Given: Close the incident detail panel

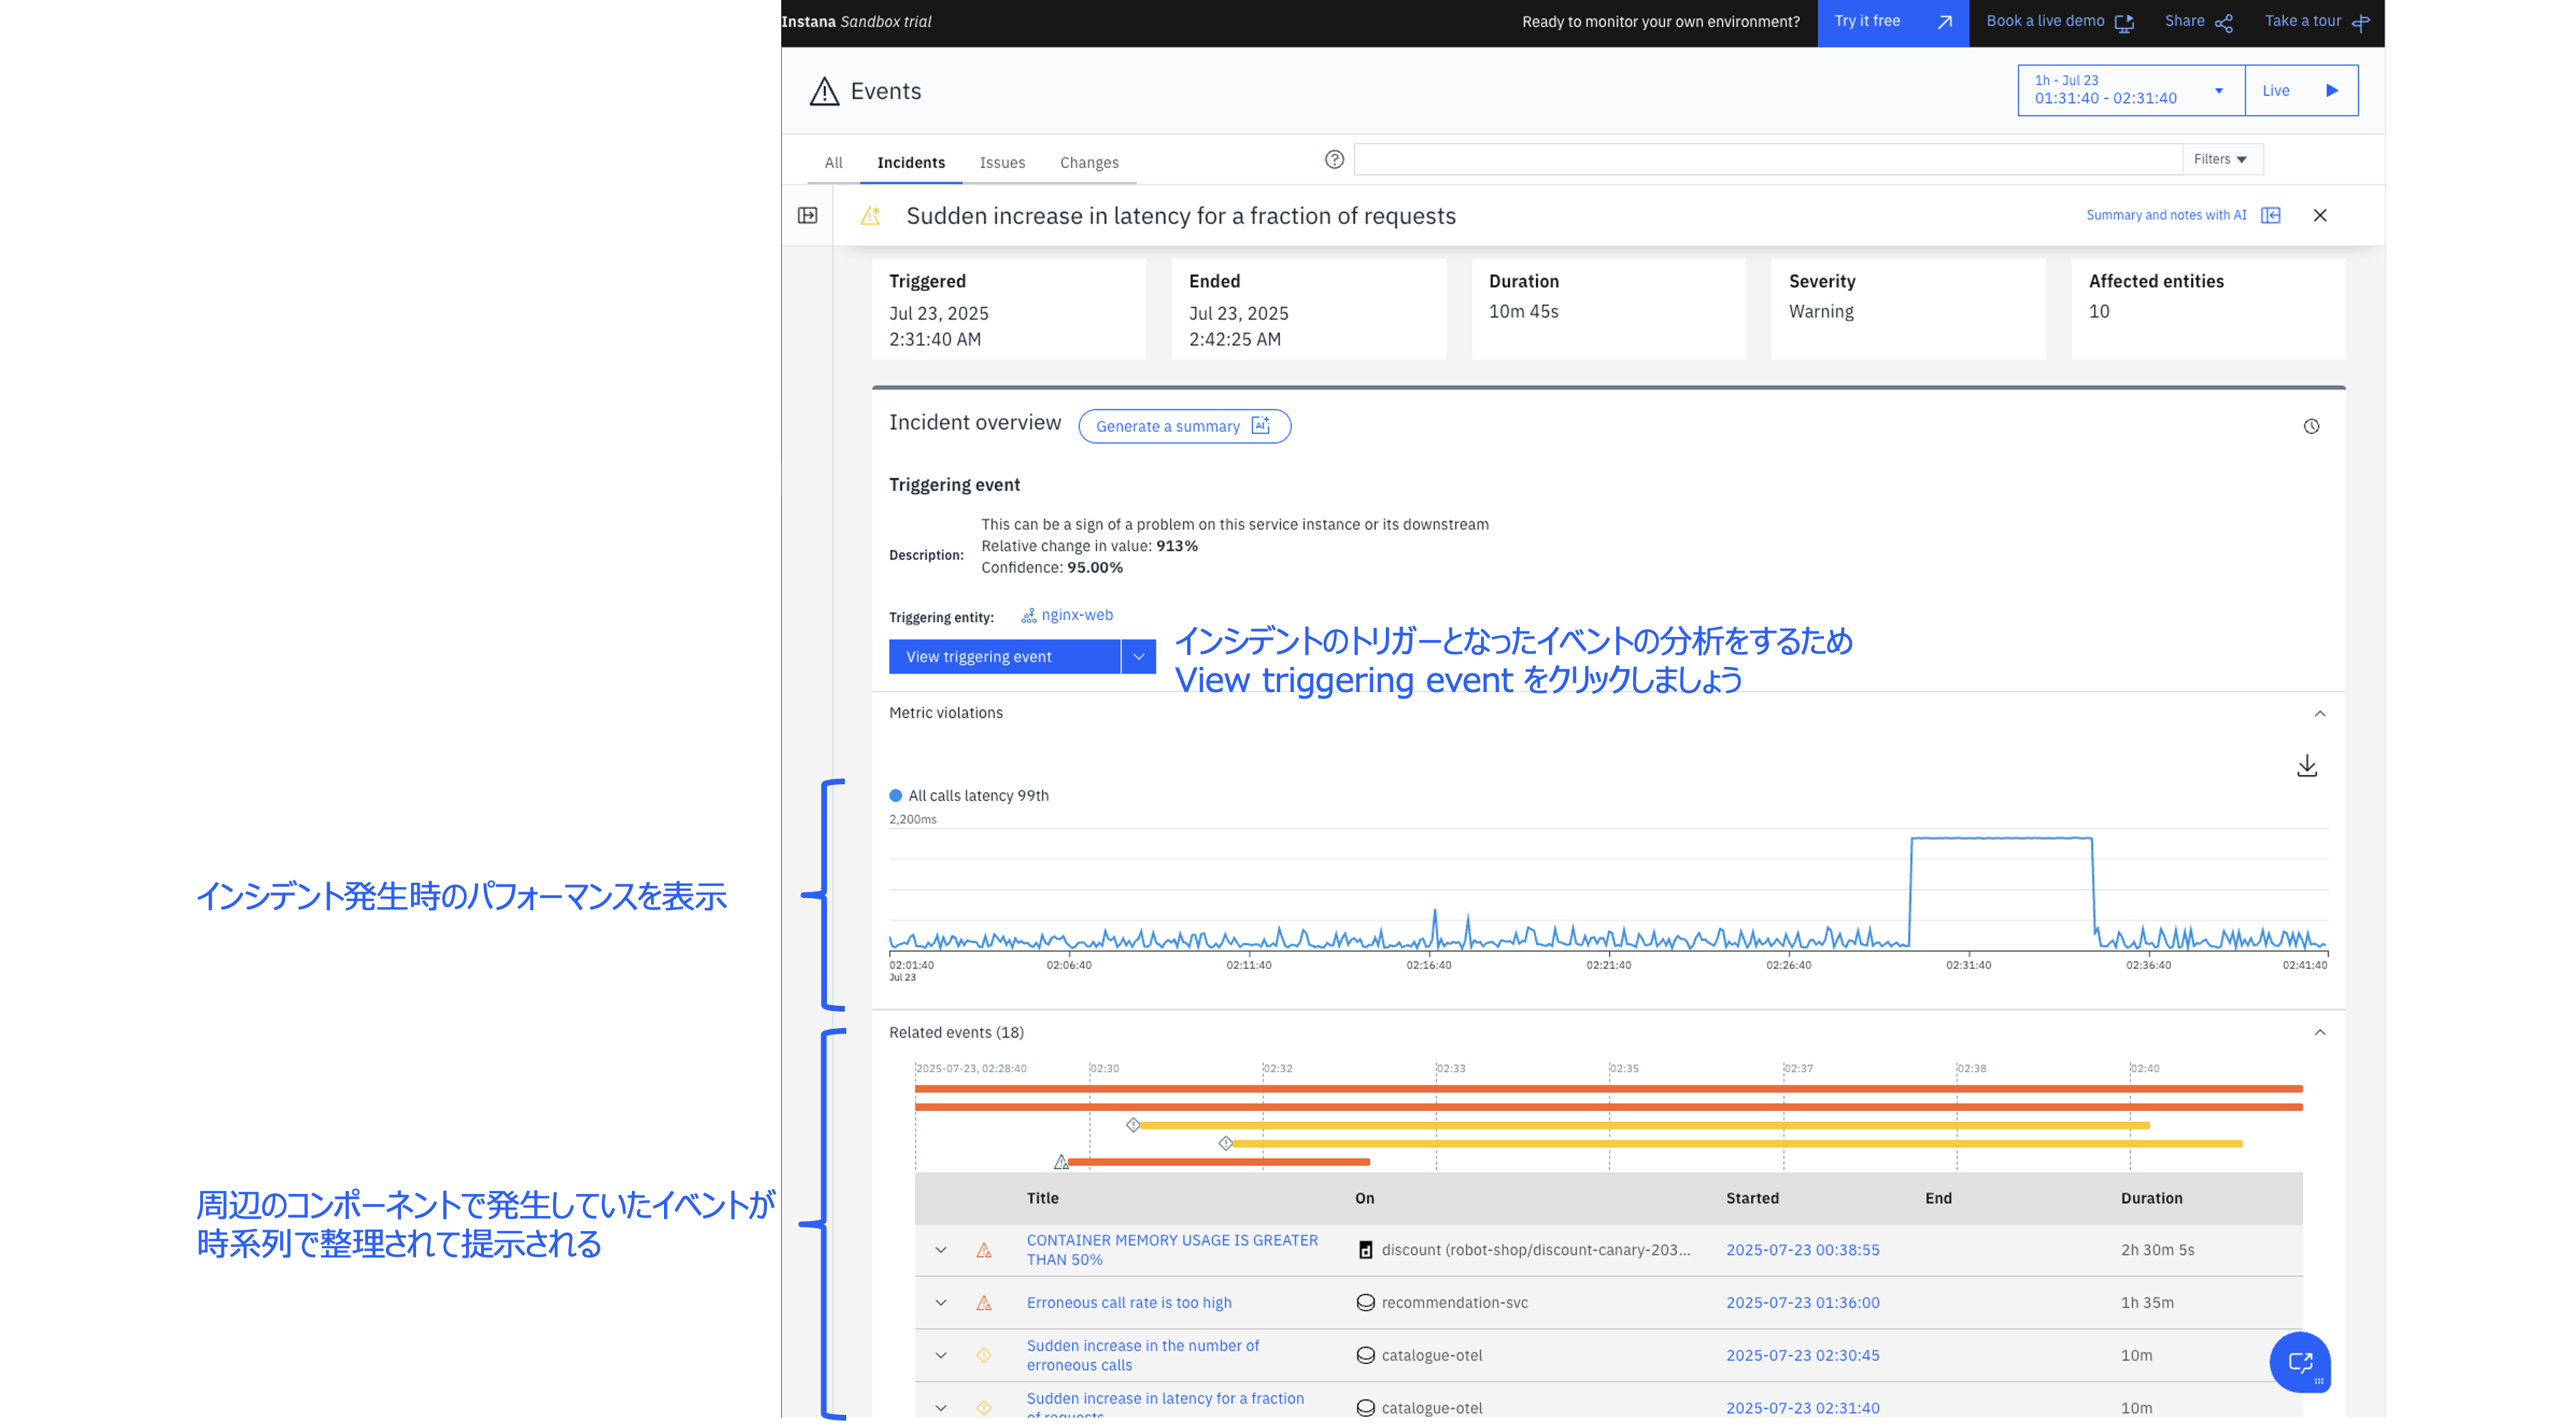Looking at the screenshot, I should point(2320,216).
